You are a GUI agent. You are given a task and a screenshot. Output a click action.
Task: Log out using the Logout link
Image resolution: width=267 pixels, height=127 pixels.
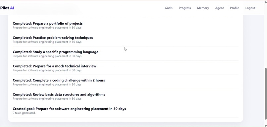point(250,8)
